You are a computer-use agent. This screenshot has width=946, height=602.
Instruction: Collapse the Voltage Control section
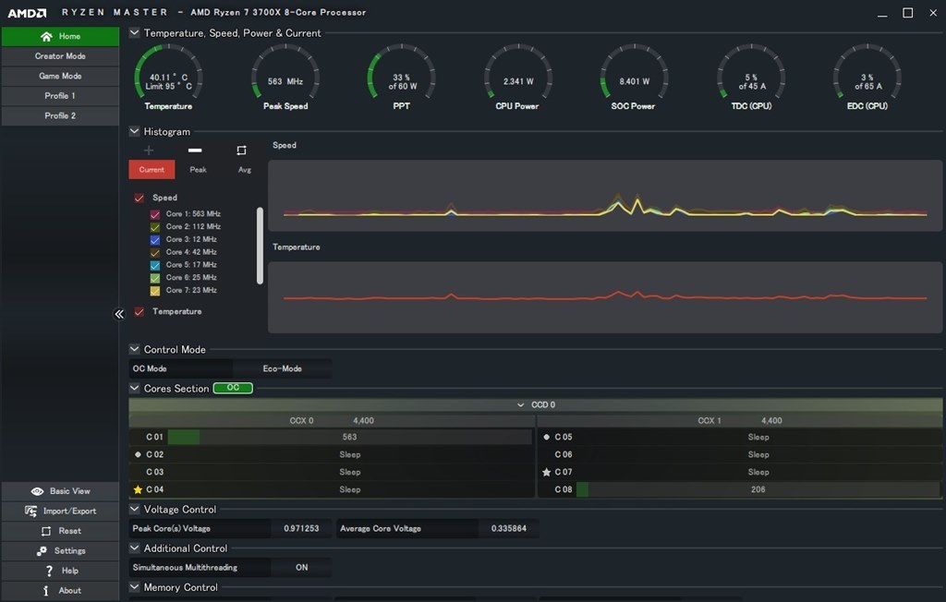coord(135,509)
